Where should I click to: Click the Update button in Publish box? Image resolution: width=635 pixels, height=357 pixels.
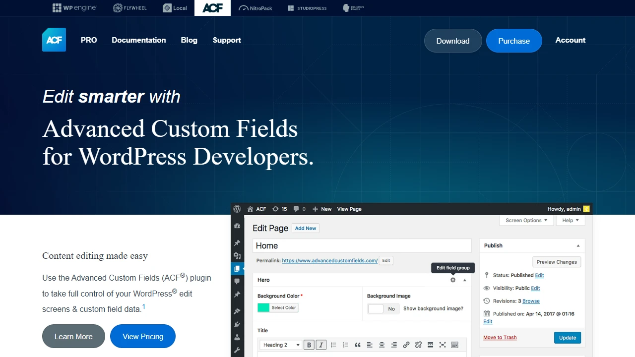pyautogui.click(x=567, y=338)
